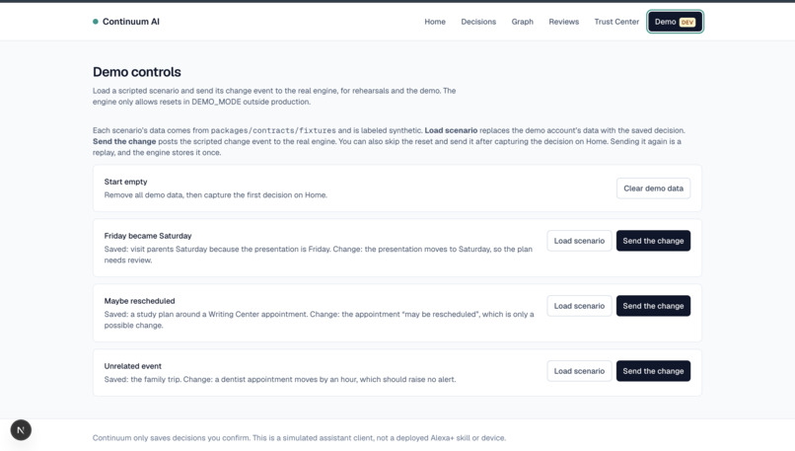The width and height of the screenshot is (795, 451).
Task: Load the Unrelated event scenario
Action: [x=579, y=371]
